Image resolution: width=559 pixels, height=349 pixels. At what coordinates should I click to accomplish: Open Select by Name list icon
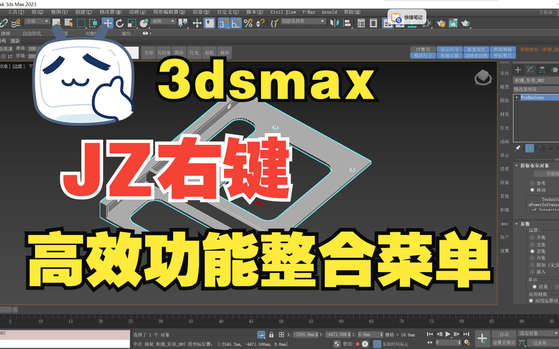(68, 23)
